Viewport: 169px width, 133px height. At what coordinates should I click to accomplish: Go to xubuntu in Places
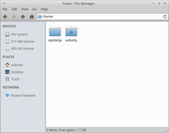[x=17, y=65]
